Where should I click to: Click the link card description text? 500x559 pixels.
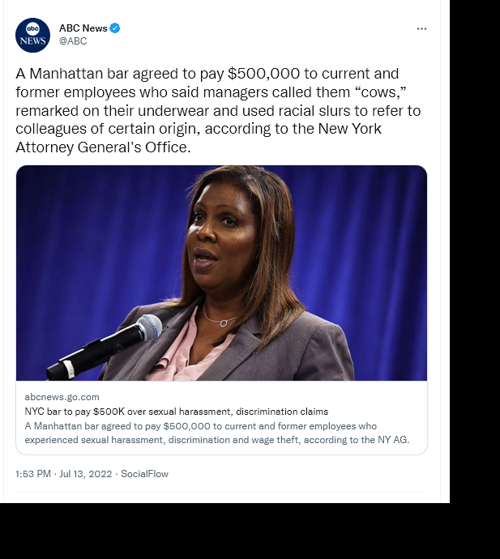[217, 433]
